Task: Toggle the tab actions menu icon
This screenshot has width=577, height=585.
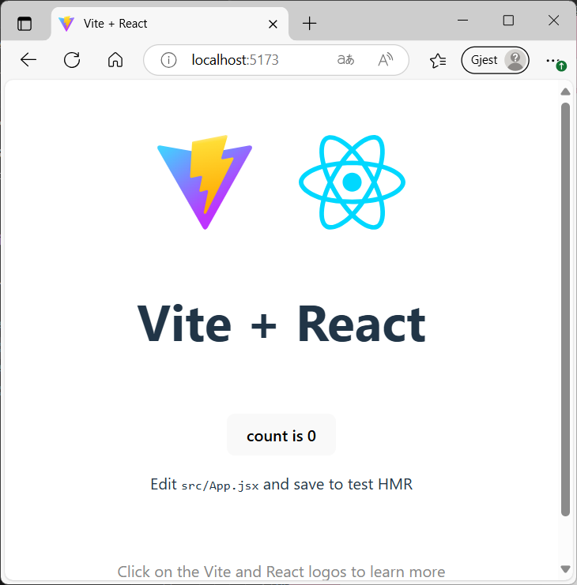Action: pos(25,24)
